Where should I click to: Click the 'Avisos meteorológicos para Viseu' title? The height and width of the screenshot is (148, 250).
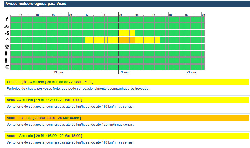pyautogui.click(x=36, y=4)
